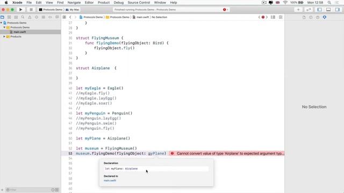The height and width of the screenshot is (193, 344).
Task: Open main.swift breadcrumb in jump bar
Action: click(141, 17)
